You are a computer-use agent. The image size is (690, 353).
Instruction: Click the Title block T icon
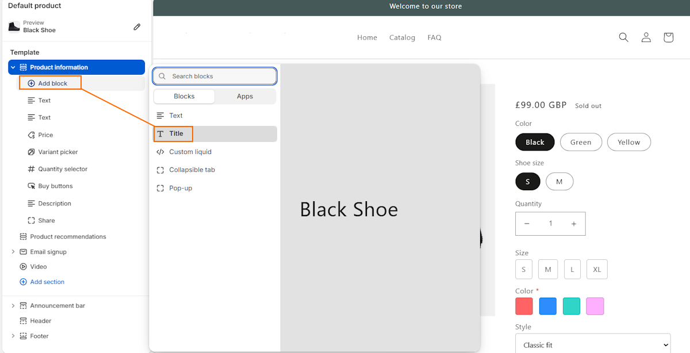[x=160, y=133]
